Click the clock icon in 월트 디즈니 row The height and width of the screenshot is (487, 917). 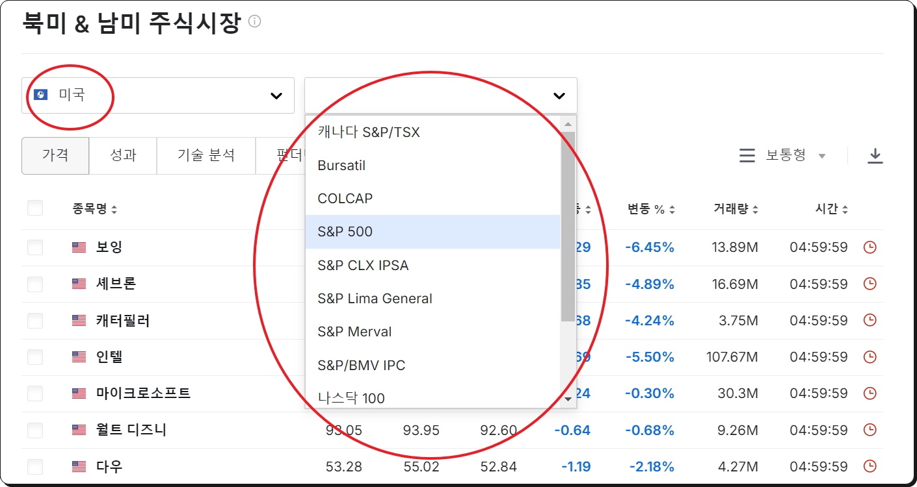[x=870, y=430]
